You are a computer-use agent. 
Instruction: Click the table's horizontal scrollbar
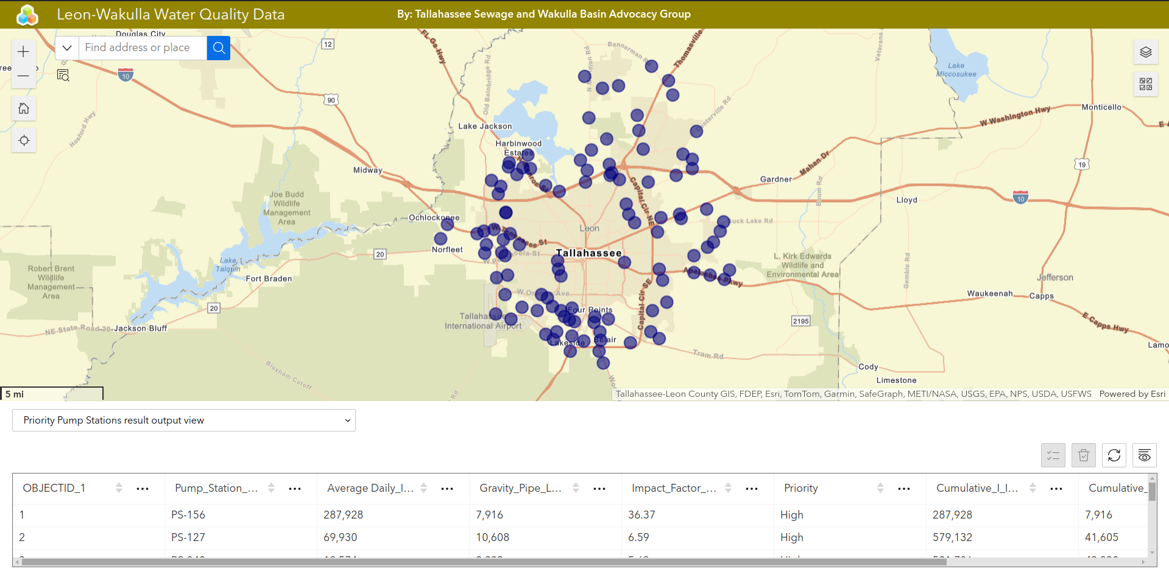coord(484,562)
